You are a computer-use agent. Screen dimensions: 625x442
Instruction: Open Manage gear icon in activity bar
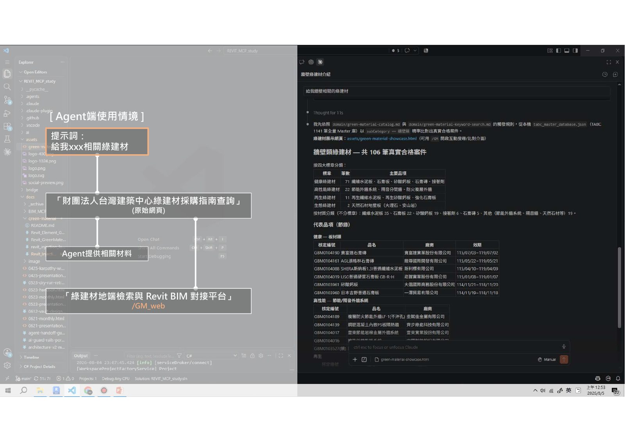7,365
